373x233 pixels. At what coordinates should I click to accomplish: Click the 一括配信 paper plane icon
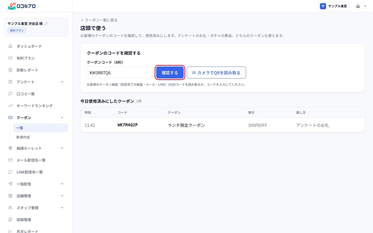pos(10,184)
